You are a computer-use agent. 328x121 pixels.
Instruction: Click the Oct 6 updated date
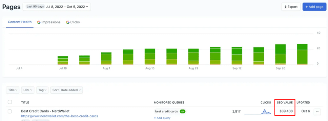tap(306, 111)
